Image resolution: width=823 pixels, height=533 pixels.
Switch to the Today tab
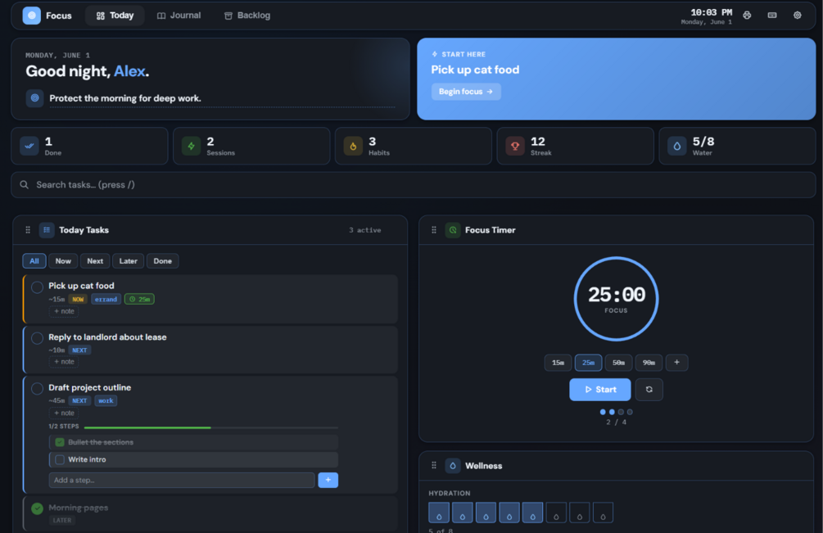coord(115,16)
